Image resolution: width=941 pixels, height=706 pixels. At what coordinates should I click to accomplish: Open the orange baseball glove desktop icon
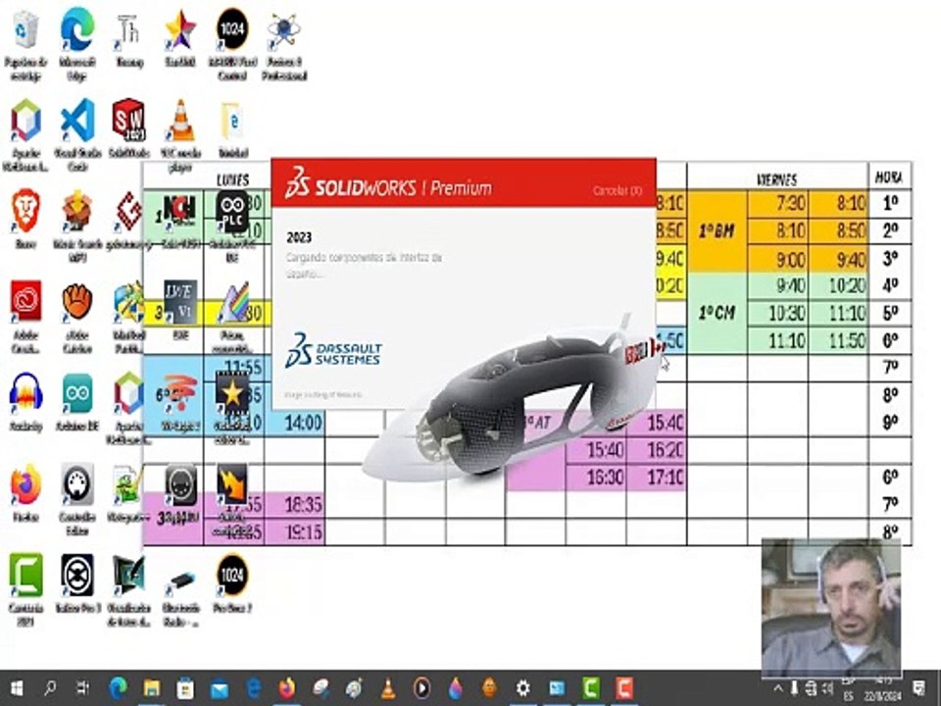point(77,301)
